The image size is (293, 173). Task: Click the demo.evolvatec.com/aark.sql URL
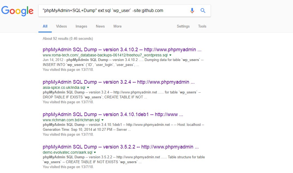click(67, 152)
